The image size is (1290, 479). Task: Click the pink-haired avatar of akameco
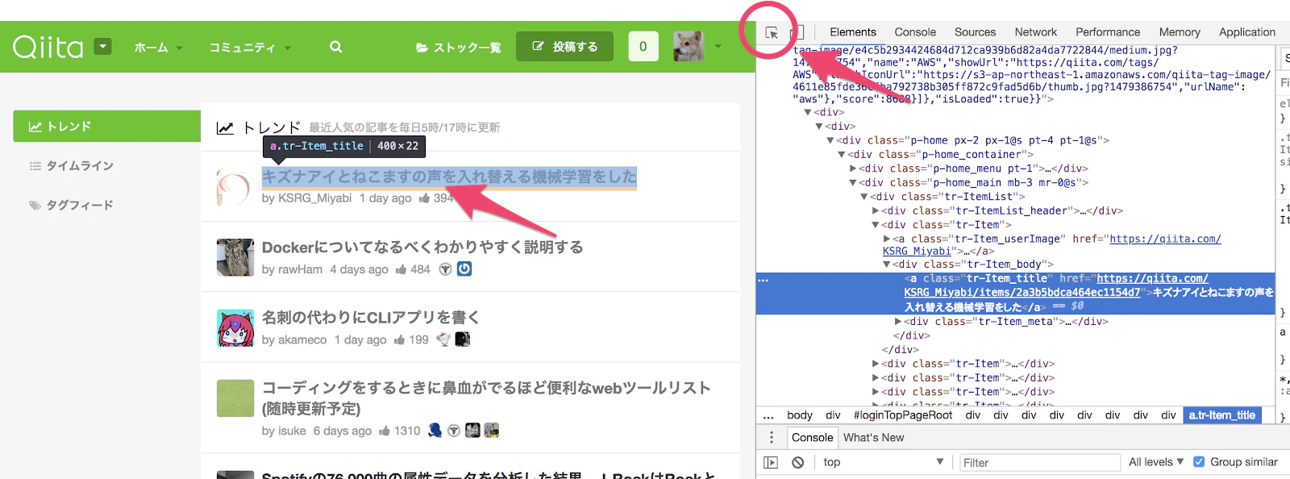(x=235, y=327)
